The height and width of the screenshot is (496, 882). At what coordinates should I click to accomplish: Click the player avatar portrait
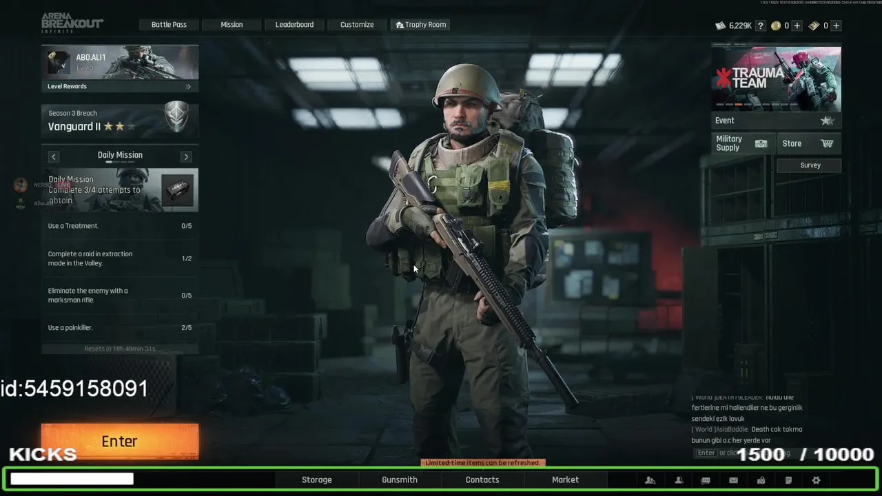coord(58,63)
